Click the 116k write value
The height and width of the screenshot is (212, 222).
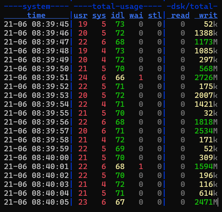pos(208,184)
